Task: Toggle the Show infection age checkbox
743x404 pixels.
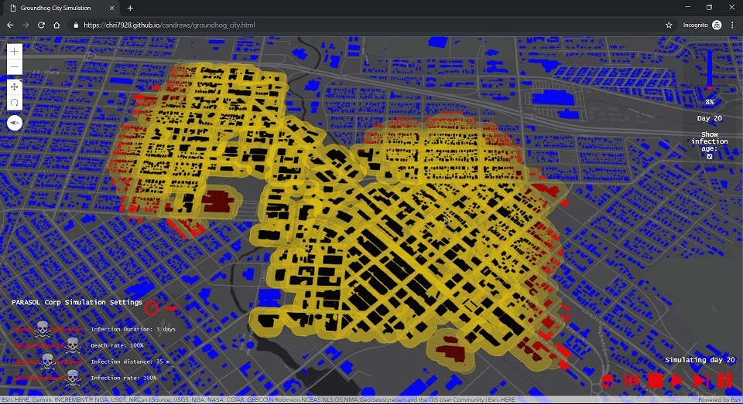Action: click(x=710, y=157)
